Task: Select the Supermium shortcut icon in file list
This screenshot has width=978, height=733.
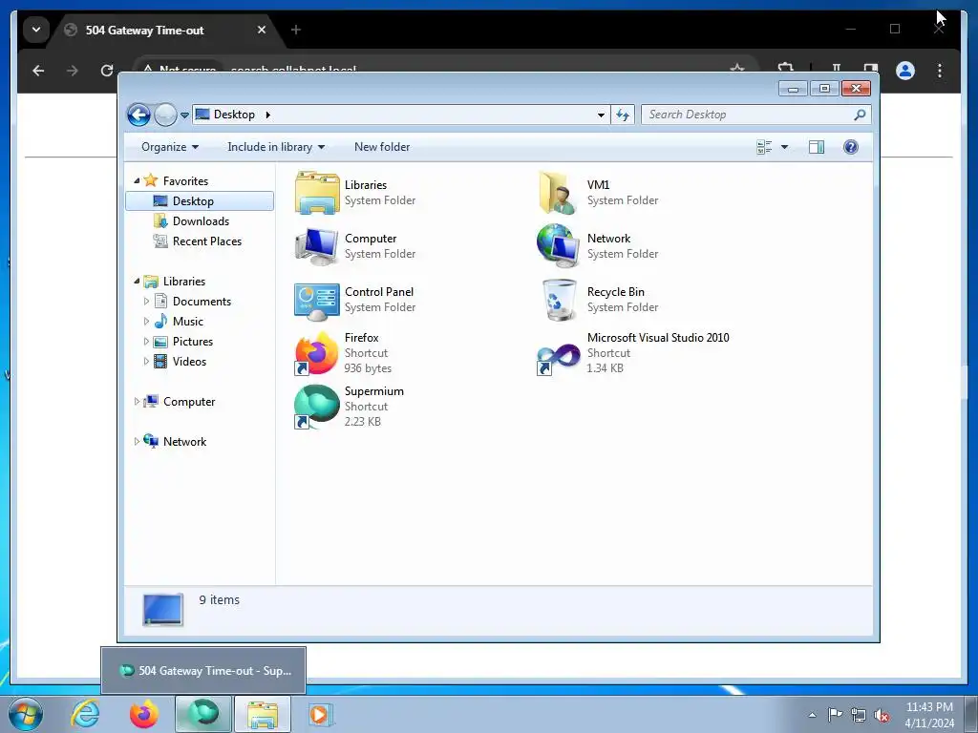Action: pyautogui.click(x=317, y=407)
